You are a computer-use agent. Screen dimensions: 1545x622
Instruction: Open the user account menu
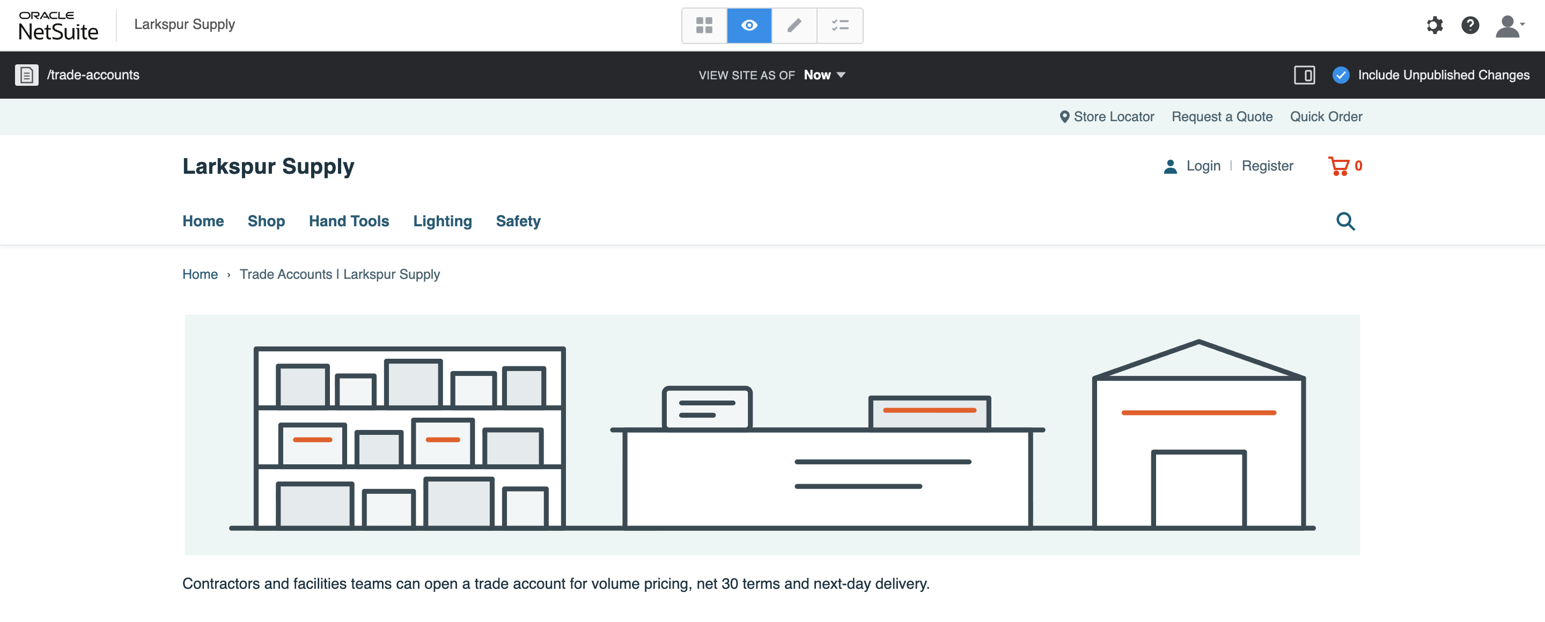click(1510, 26)
